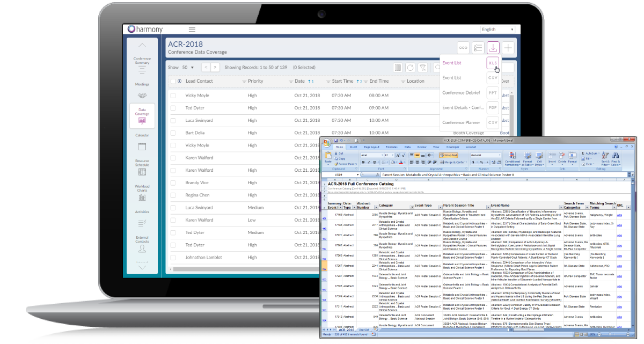The image size is (644, 344).
Task: Open the Location column filter menu
Action: point(402,82)
